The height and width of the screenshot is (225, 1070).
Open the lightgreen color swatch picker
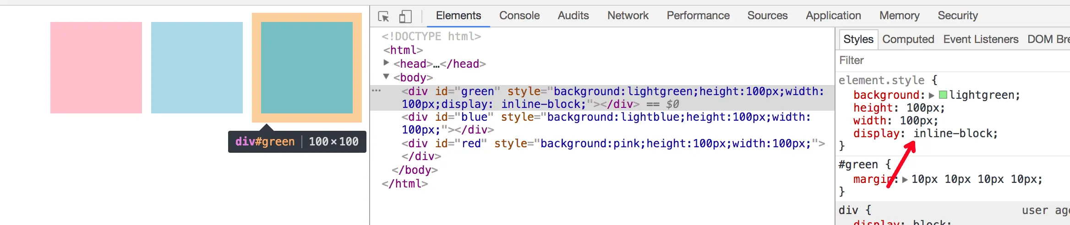point(943,95)
